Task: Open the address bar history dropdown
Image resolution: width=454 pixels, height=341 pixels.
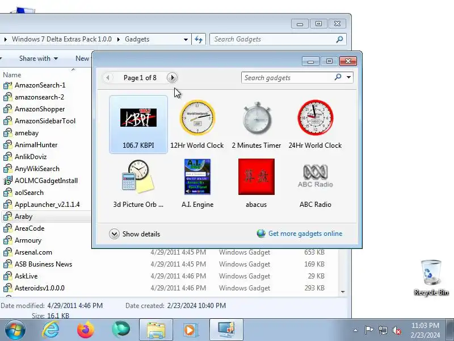Action: click(x=186, y=39)
